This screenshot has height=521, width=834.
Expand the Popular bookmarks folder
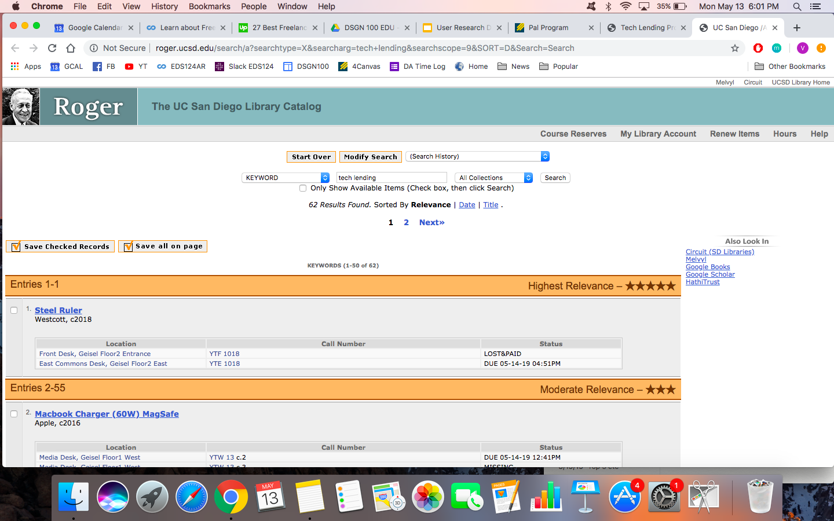pyautogui.click(x=559, y=67)
